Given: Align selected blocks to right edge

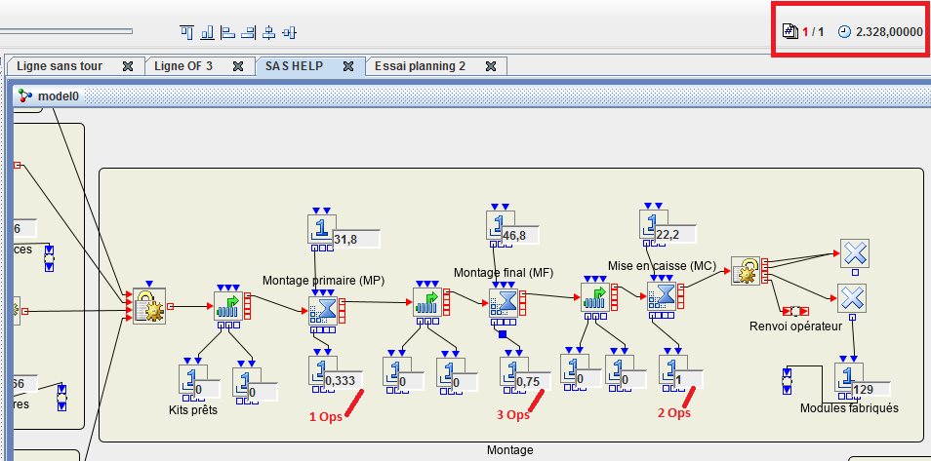Looking at the screenshot, I should [248, 32].
